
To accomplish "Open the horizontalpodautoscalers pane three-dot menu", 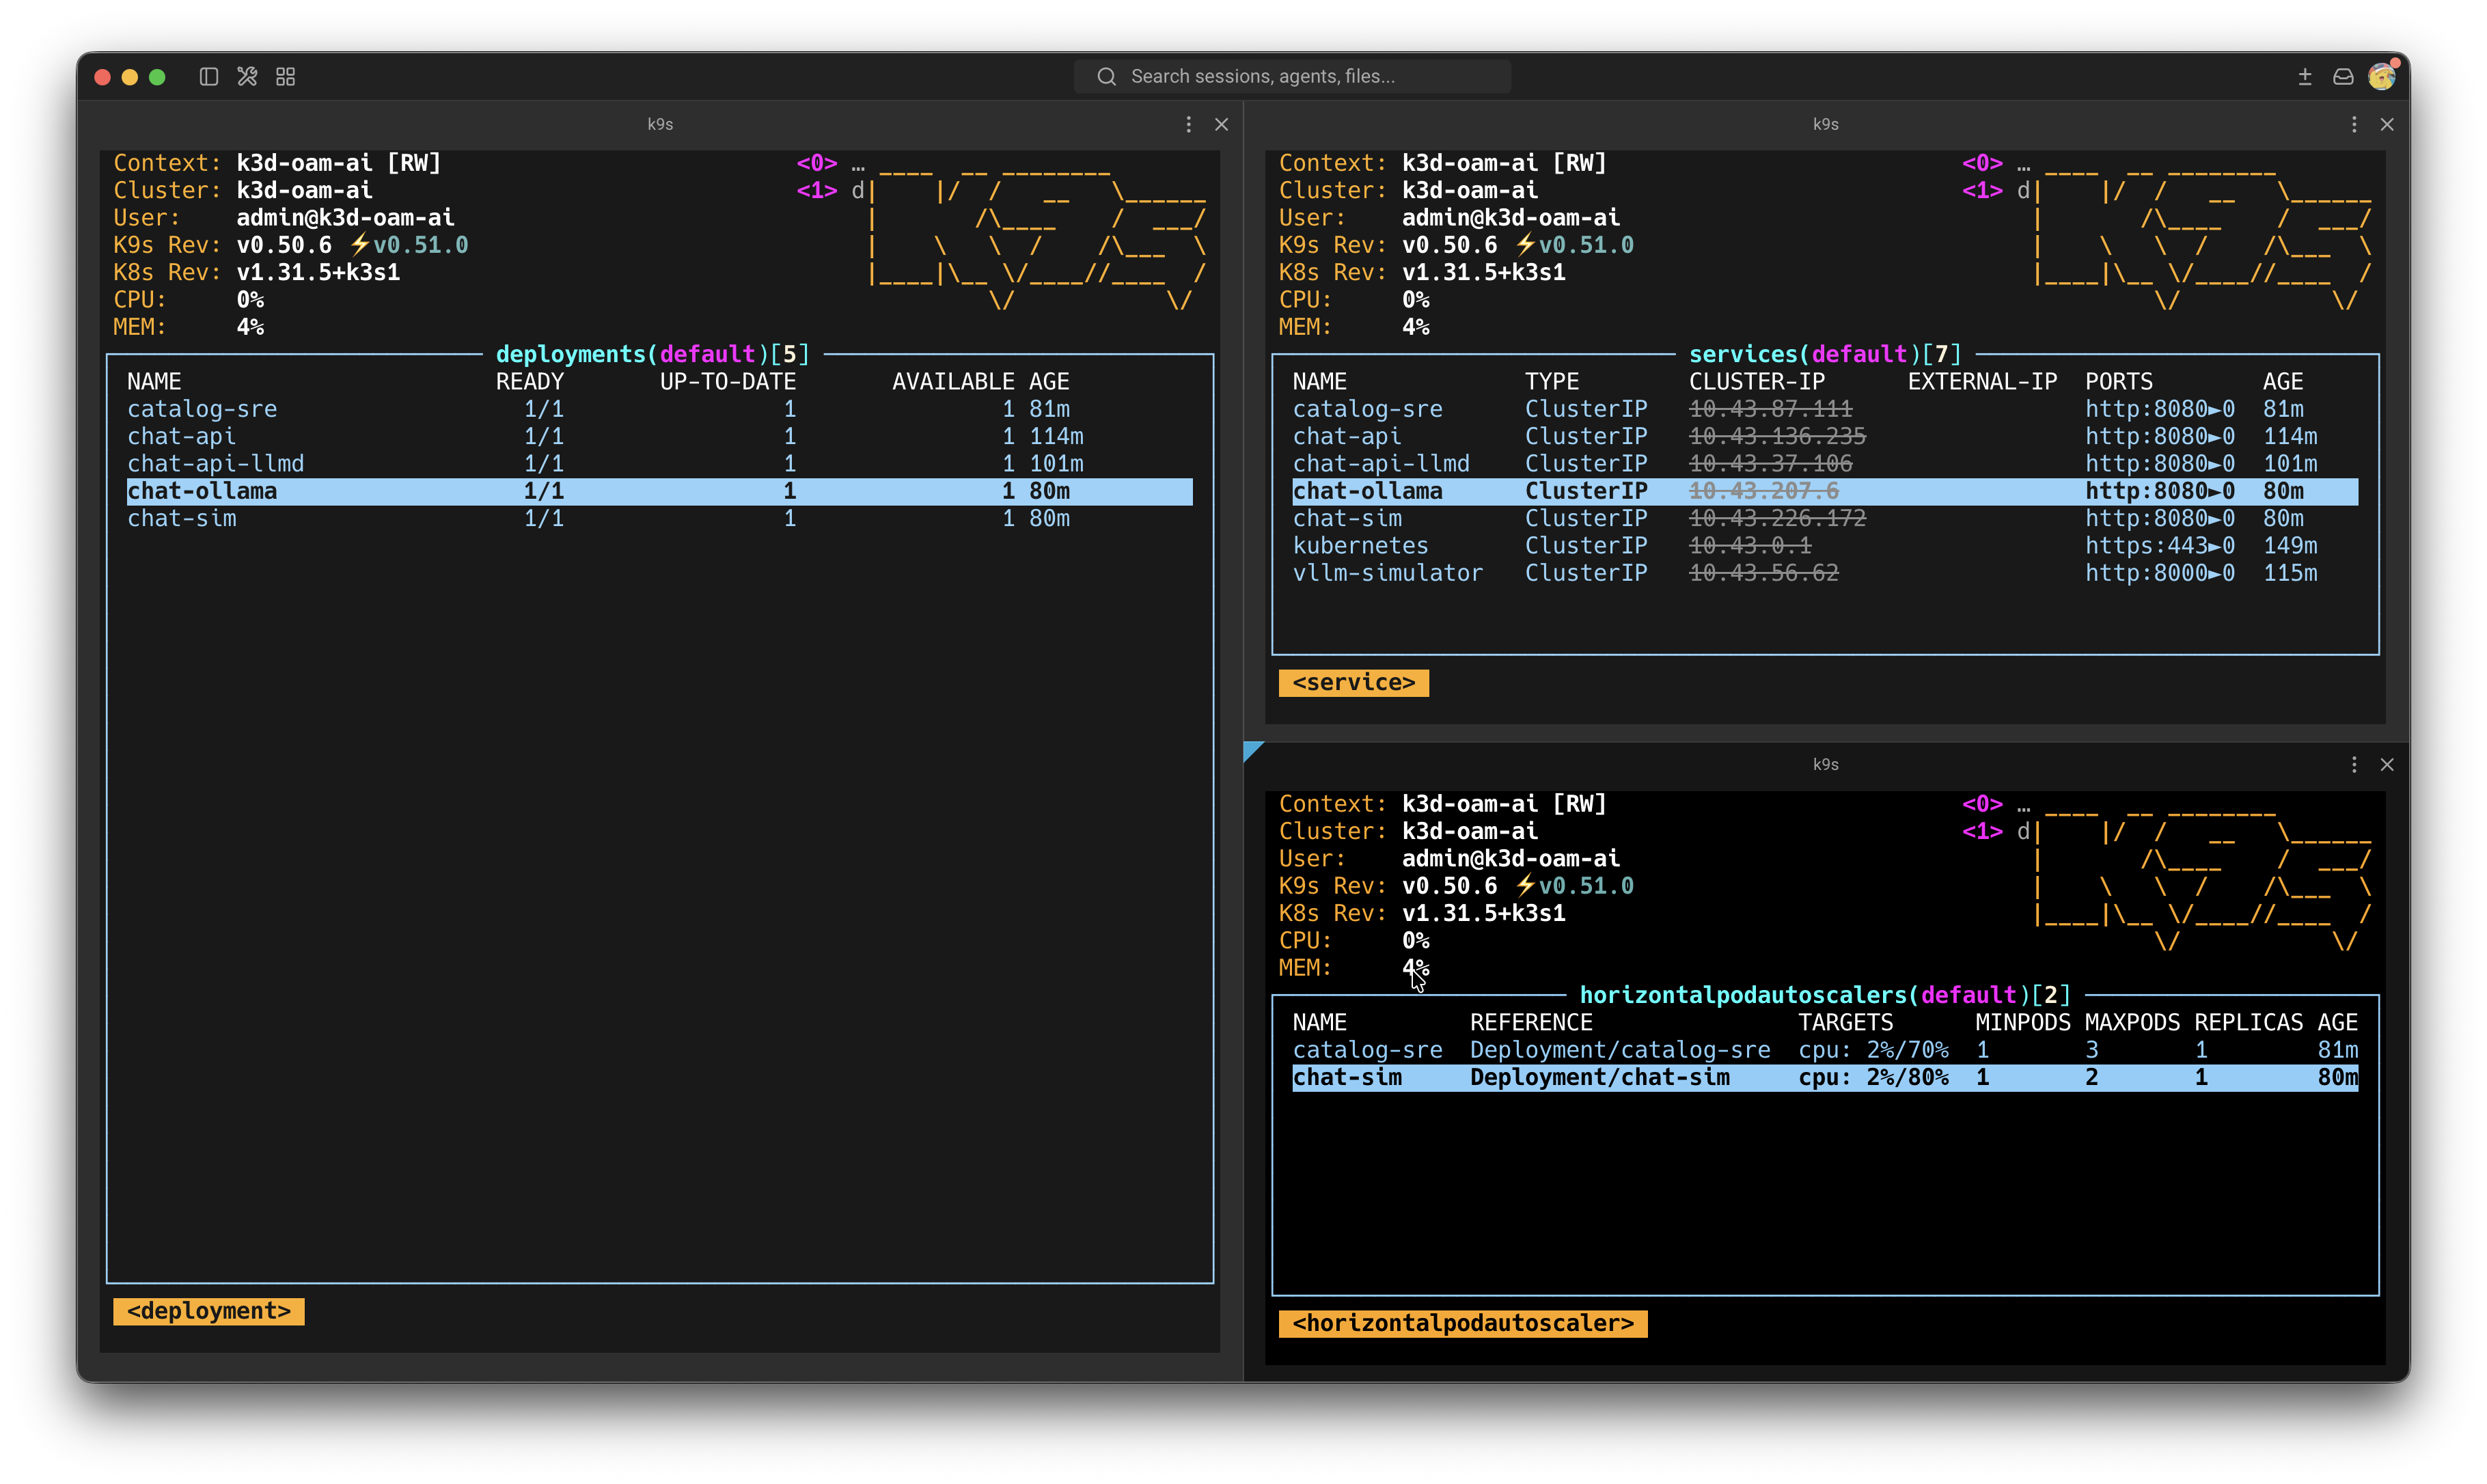I will pos(2354,764).
